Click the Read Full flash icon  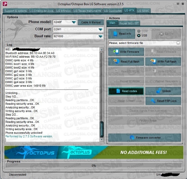pos(116,61)
